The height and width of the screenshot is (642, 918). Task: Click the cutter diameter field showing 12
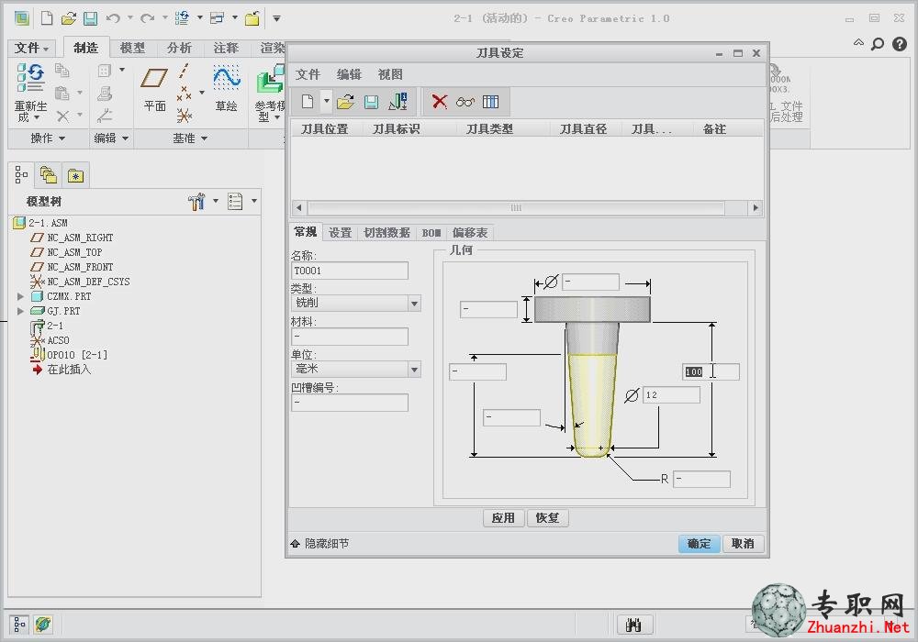672,395
